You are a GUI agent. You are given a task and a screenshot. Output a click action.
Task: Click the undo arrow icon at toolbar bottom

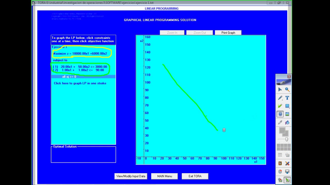[280, 180]
